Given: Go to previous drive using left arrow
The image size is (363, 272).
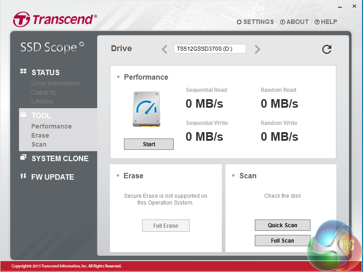Looking at the screenshot, I should coord(164,49).
